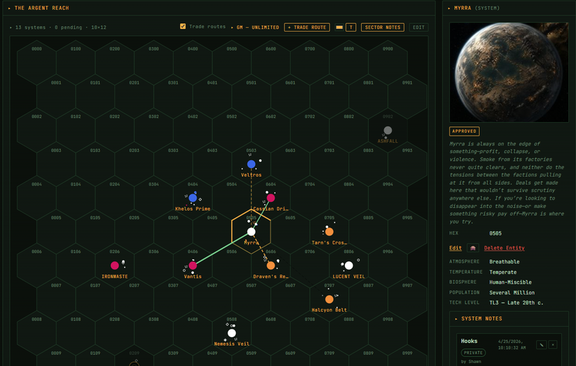
Task: Click the Khelos Prime label
Action: pyautogui.click(x=192, y=209)
